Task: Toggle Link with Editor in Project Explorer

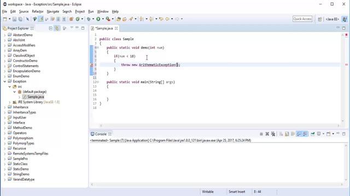Action: (57, 28)
